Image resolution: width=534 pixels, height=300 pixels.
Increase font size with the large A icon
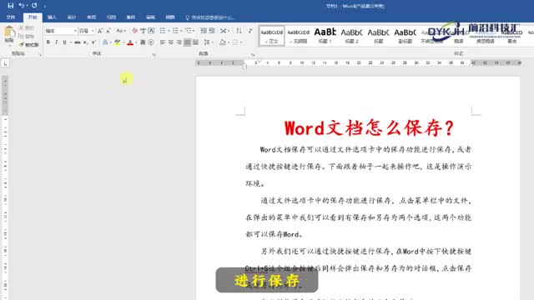100,31
